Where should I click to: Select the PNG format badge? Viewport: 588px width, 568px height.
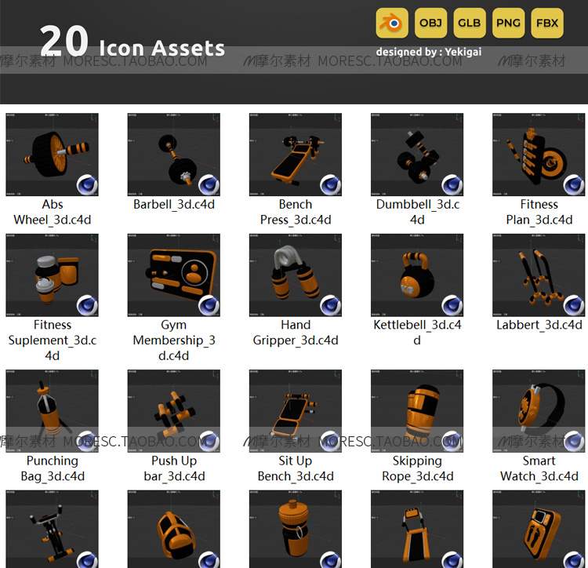[x=508, y=23]
